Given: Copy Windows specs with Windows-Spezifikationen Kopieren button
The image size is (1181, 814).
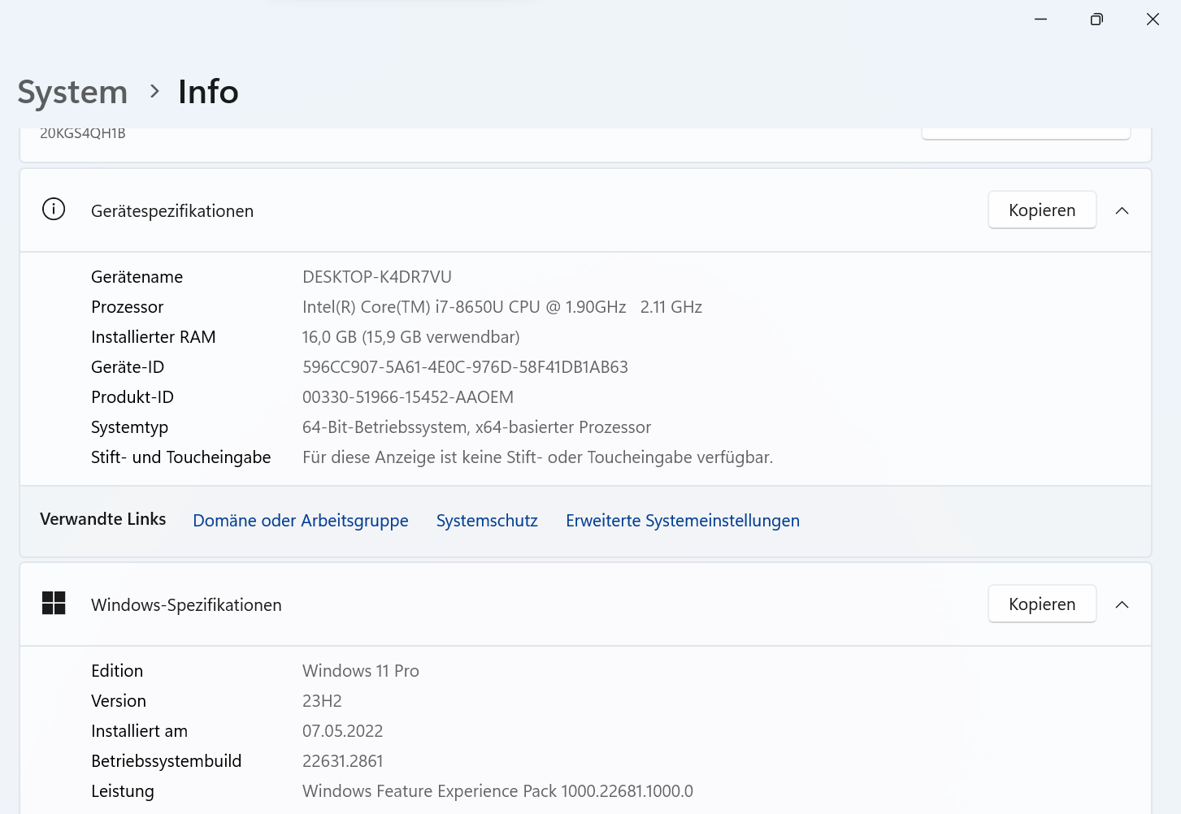Looking at the screenshot, I should (x=1042, y=604).
